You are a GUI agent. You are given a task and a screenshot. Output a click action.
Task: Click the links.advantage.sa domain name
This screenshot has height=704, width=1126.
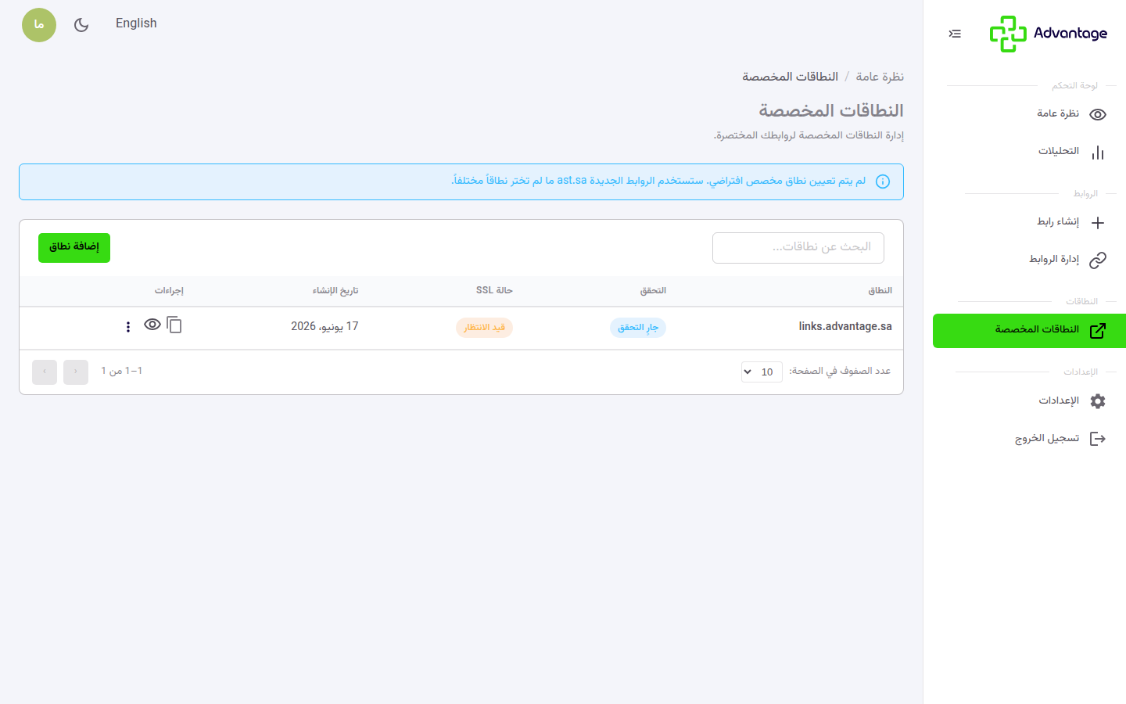pyautogui.click(x=845, y=326)
